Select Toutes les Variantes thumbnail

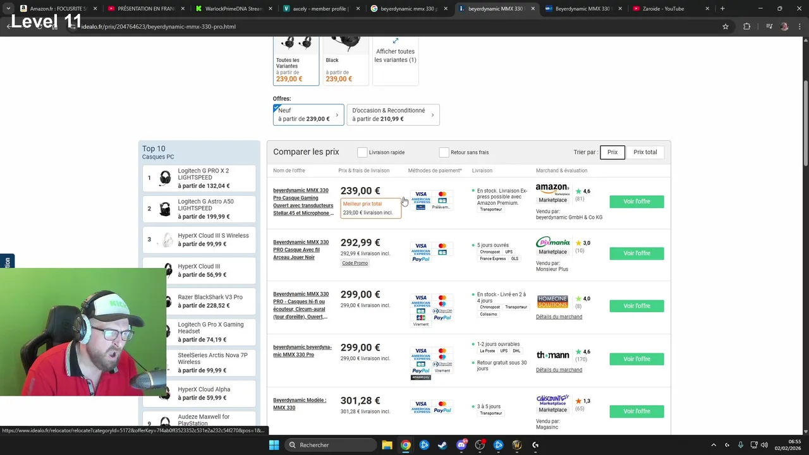(296, 60)
